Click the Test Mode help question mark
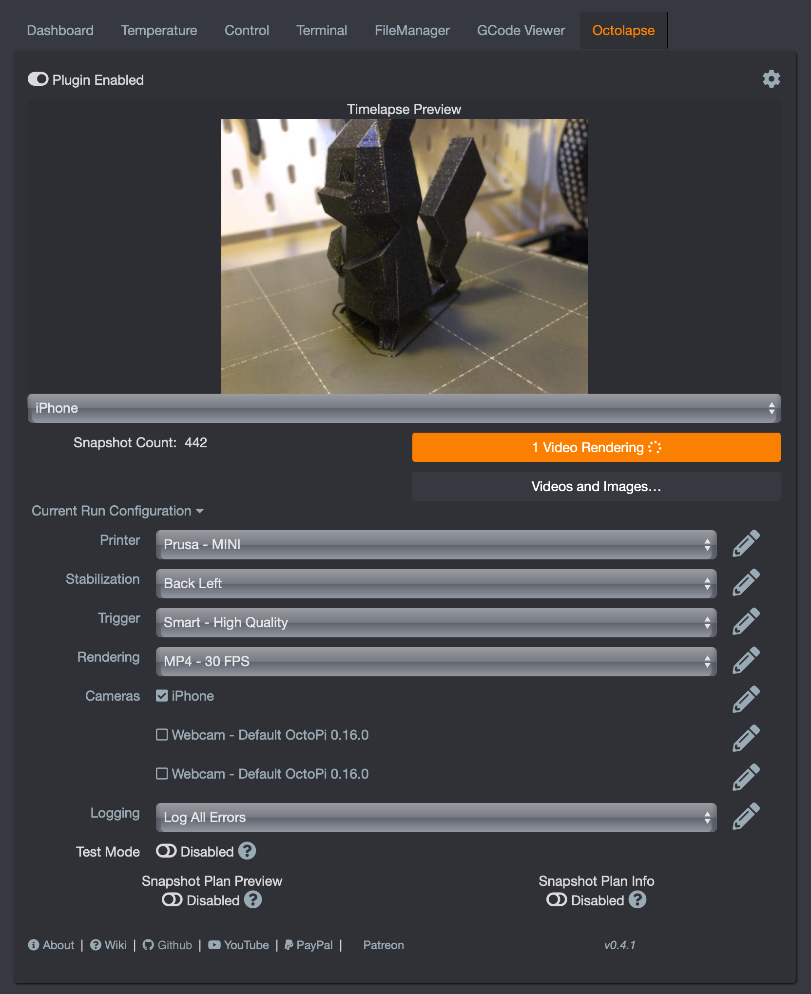This screenshot has height=994, width=811. tap(248, 851)
